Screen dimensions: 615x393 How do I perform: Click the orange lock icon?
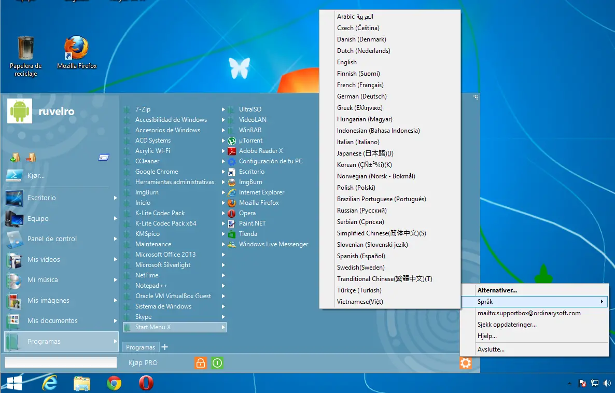pyautogui.click(x=200, y=363)
